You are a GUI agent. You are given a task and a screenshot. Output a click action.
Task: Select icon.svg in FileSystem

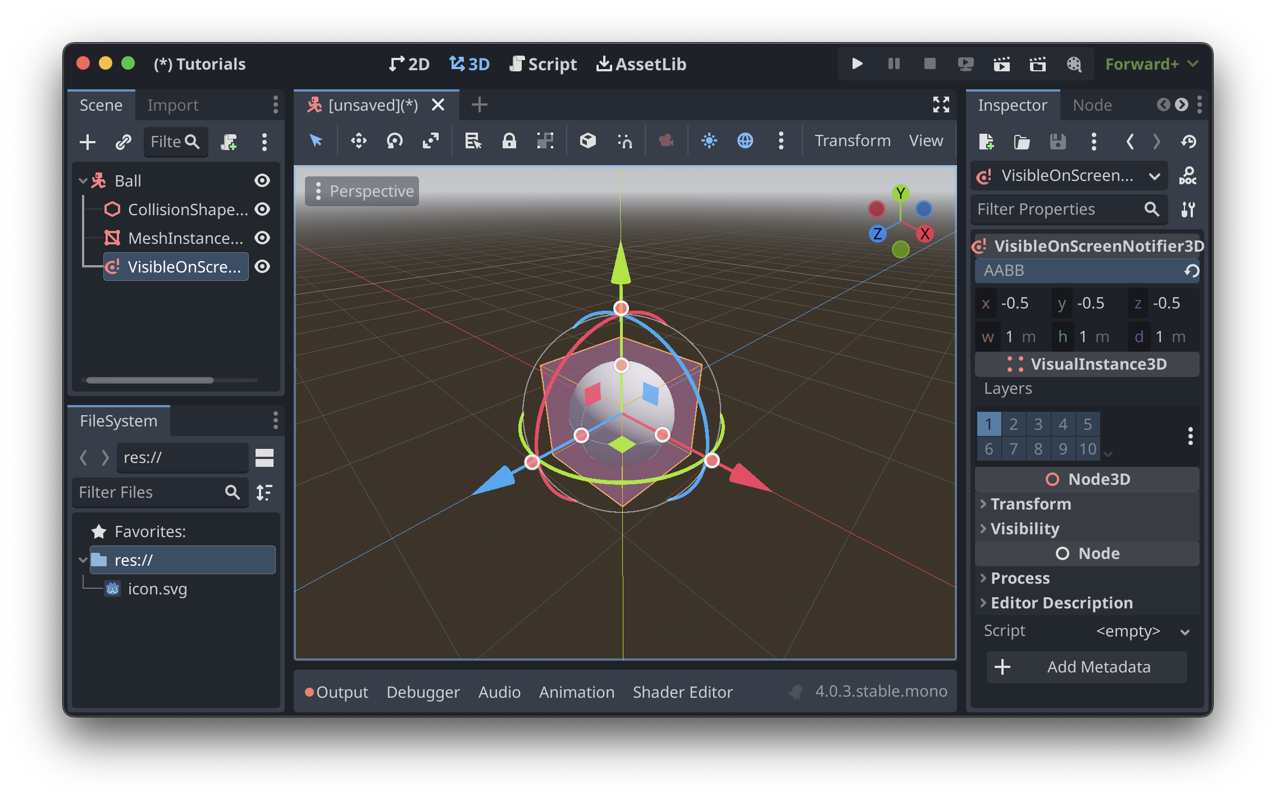click(157, 589)
